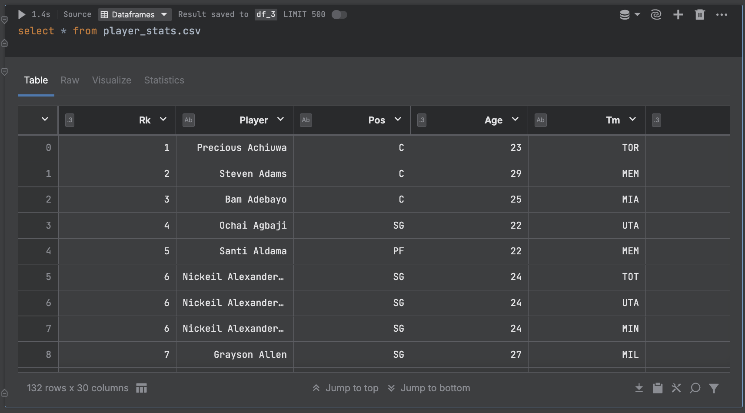Open the Statistics tab
This screenshot has width=745, height=413.
pyautogui.click(x=164, y=80)
